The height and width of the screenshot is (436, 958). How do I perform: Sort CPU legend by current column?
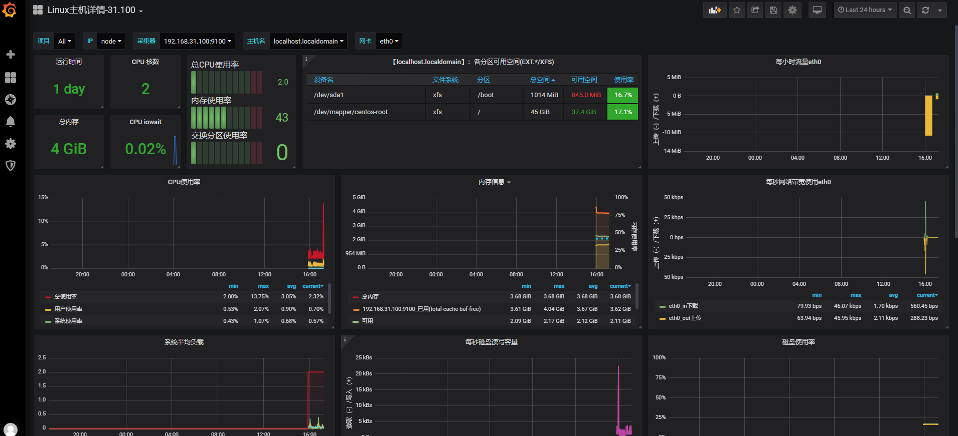coord(313,286)
